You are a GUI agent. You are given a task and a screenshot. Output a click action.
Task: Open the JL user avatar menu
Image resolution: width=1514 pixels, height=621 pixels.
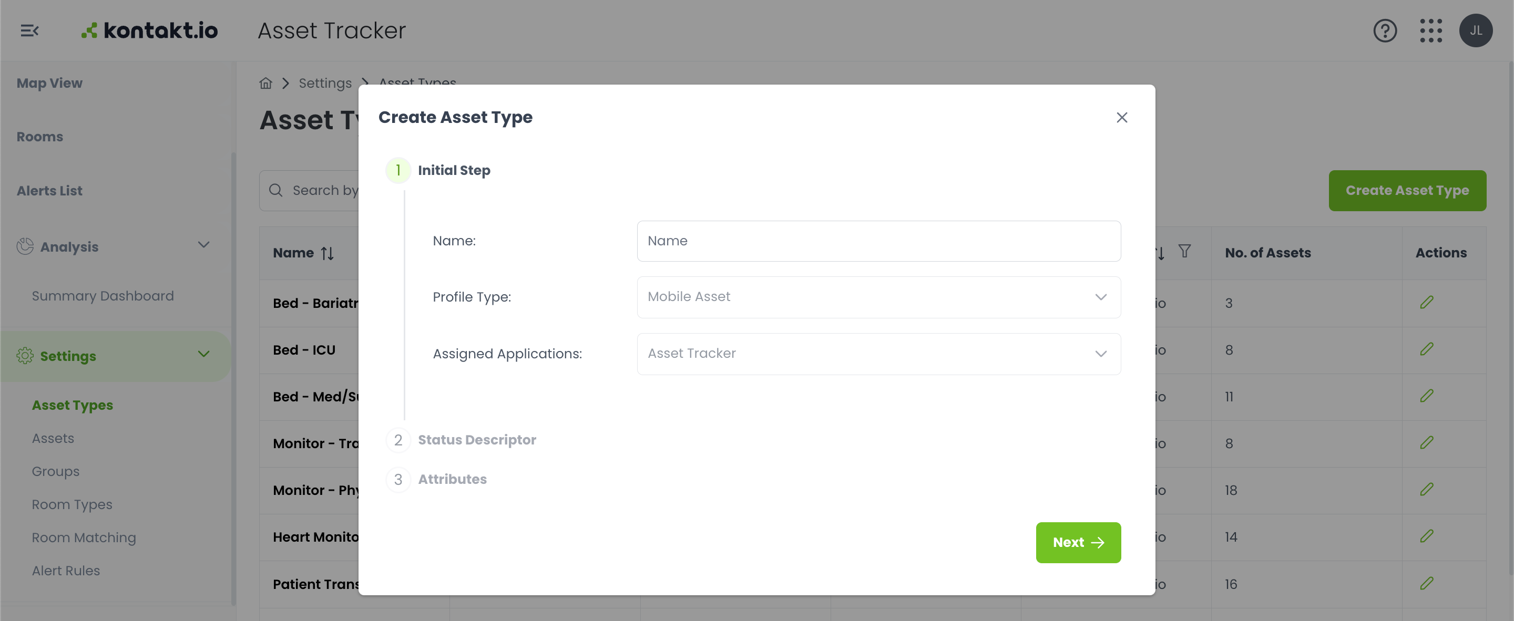[x=1475, y=30]
